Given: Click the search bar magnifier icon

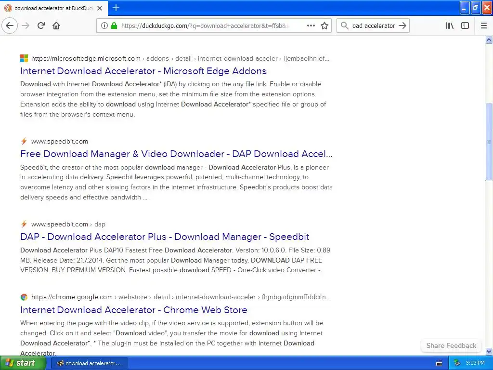Looking at the screenshot, I should [x=344, y=26].
